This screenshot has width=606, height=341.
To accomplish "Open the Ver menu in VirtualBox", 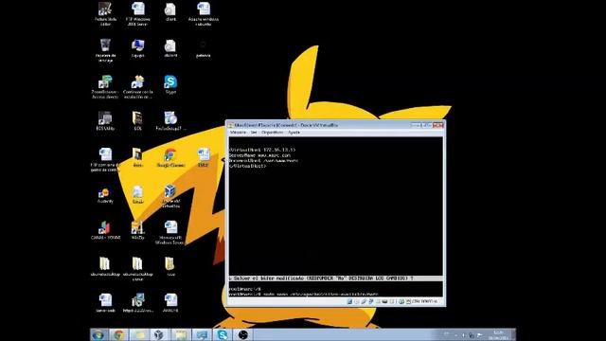I will [x=254, y=133].
